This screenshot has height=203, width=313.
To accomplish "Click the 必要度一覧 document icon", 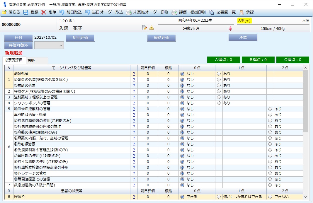I will pos(212,12).
